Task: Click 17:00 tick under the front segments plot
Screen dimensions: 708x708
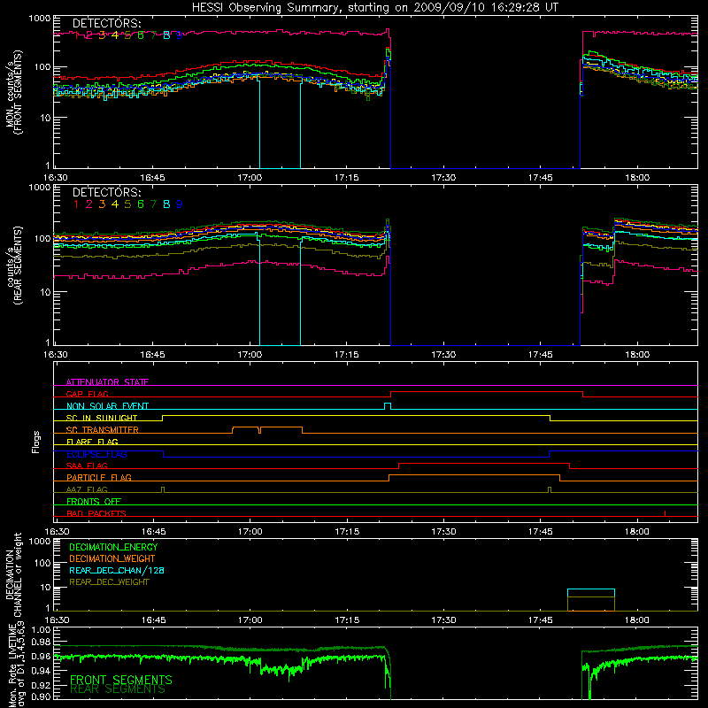Action: coord(250,178)
